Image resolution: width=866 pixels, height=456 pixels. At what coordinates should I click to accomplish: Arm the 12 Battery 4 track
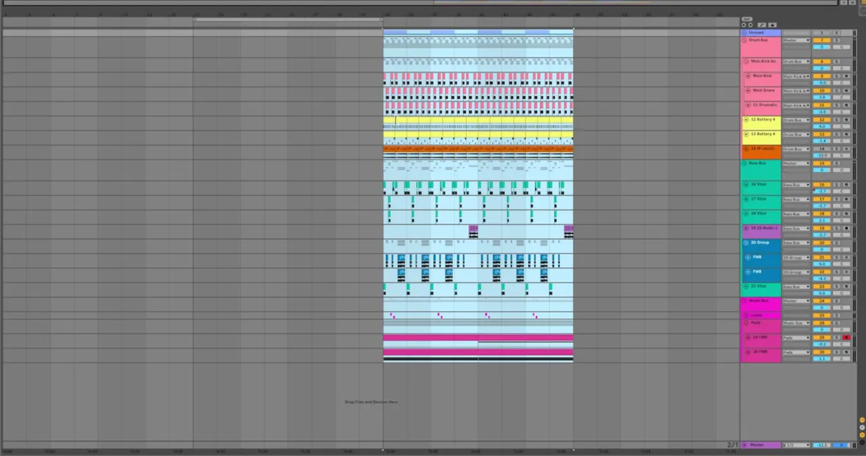(846, 120)
